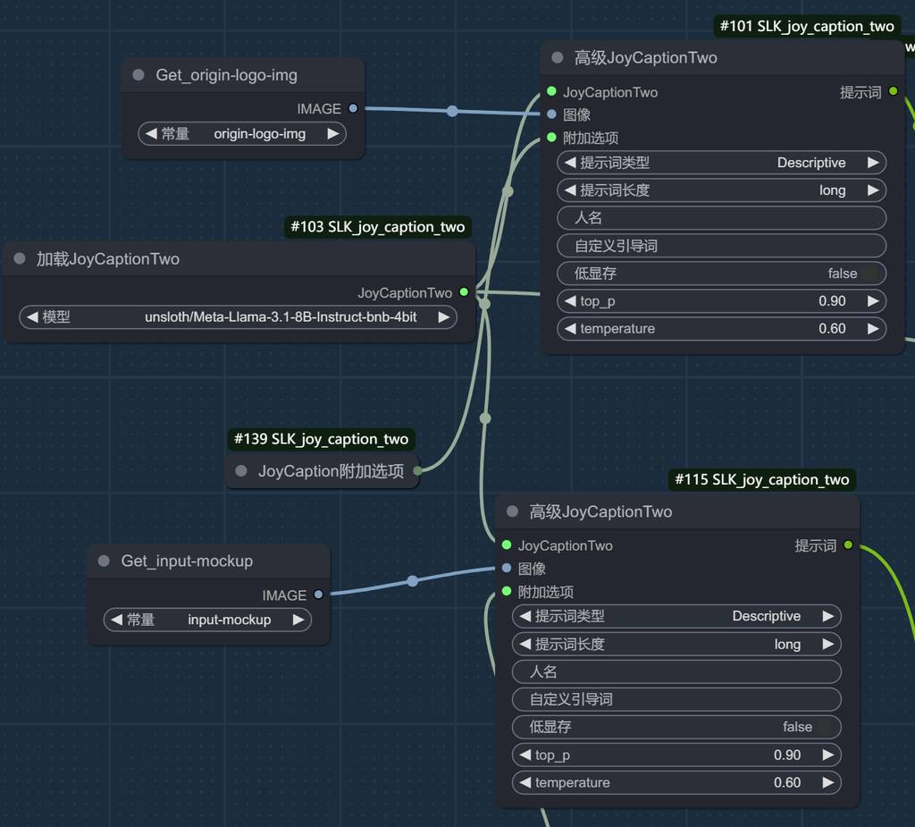915x827 pixels.
Task: Increase top_p with right arrow in node #101
Action: pyautogui.click(x=873, y=301)
